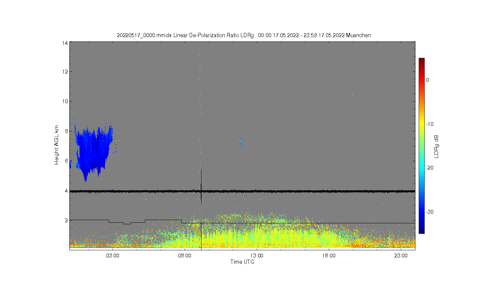Screen dimensions: 493x296
Task: Select the 'Height AGL km' y-axis label
Action: (57, 145)
